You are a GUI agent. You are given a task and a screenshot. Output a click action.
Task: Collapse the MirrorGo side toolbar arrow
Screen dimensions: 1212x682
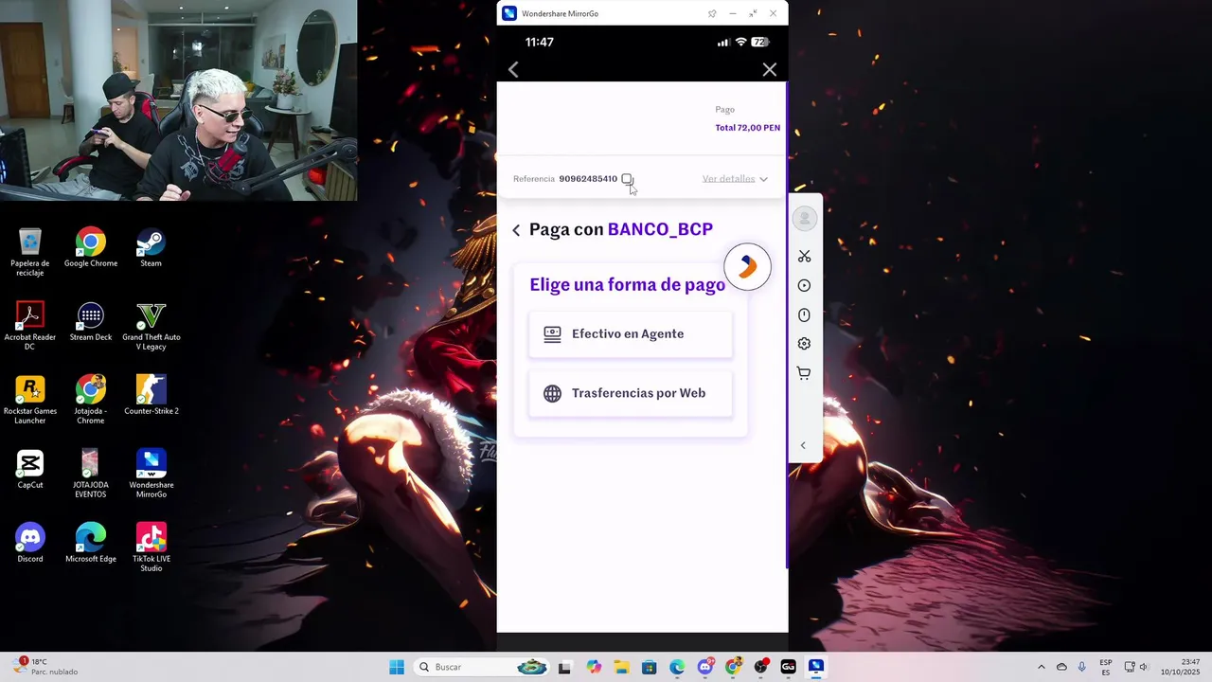803,445
